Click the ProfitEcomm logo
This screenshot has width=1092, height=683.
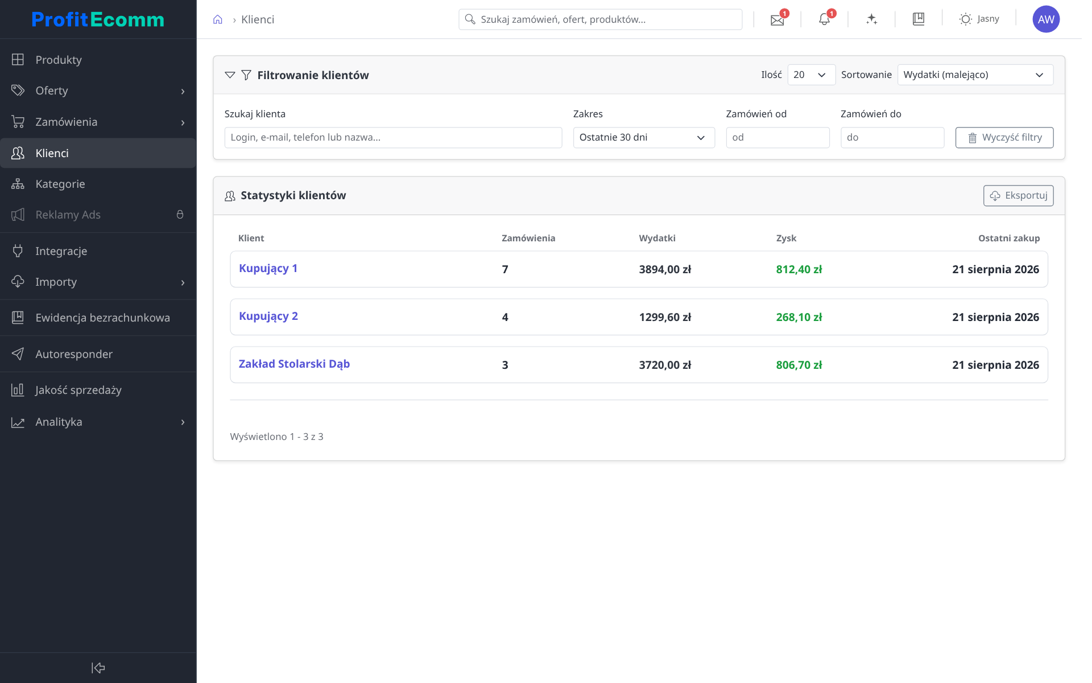click(x=98, y=19)
